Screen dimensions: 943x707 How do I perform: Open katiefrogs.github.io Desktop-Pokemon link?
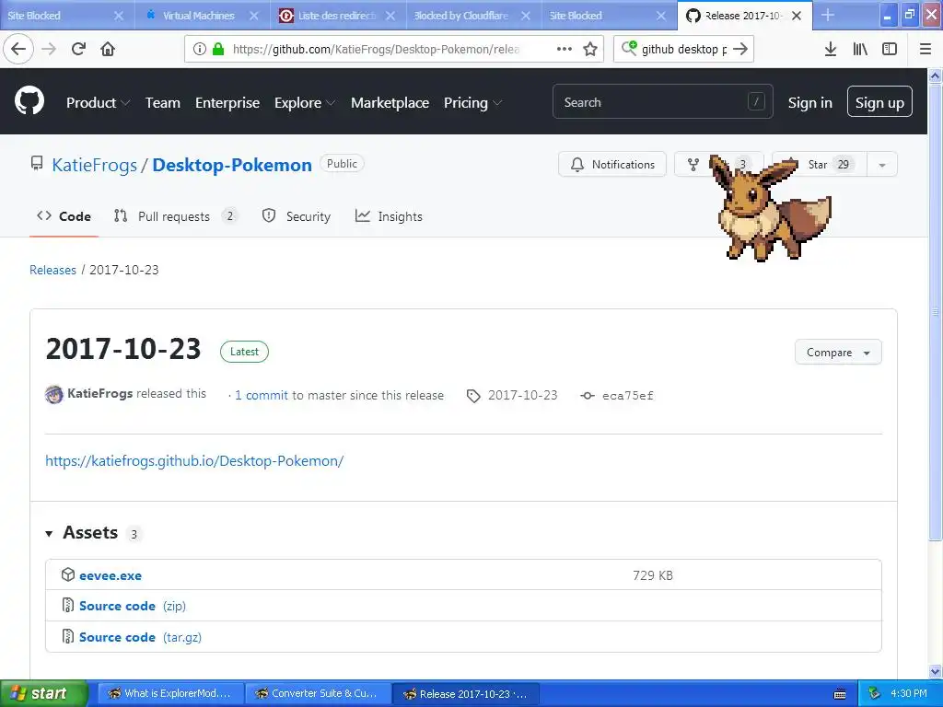click(x=194, y=460)
